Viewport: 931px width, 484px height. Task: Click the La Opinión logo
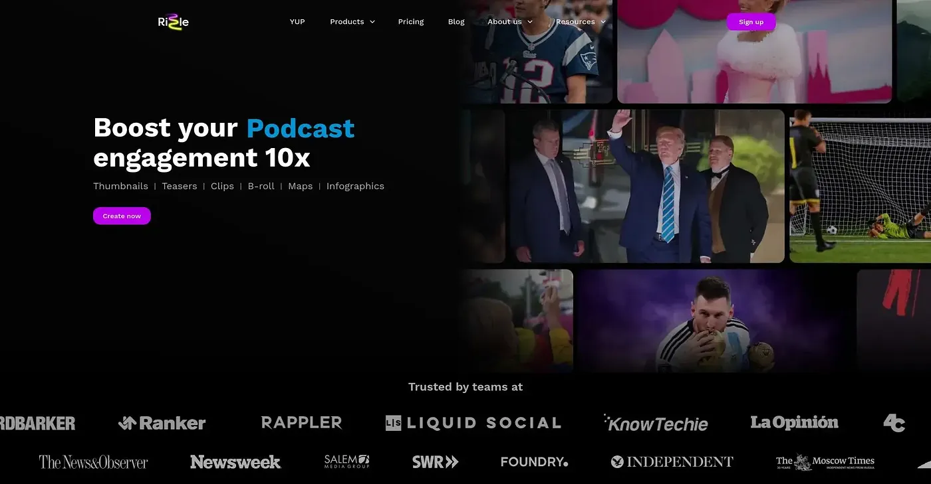[794, 422]
